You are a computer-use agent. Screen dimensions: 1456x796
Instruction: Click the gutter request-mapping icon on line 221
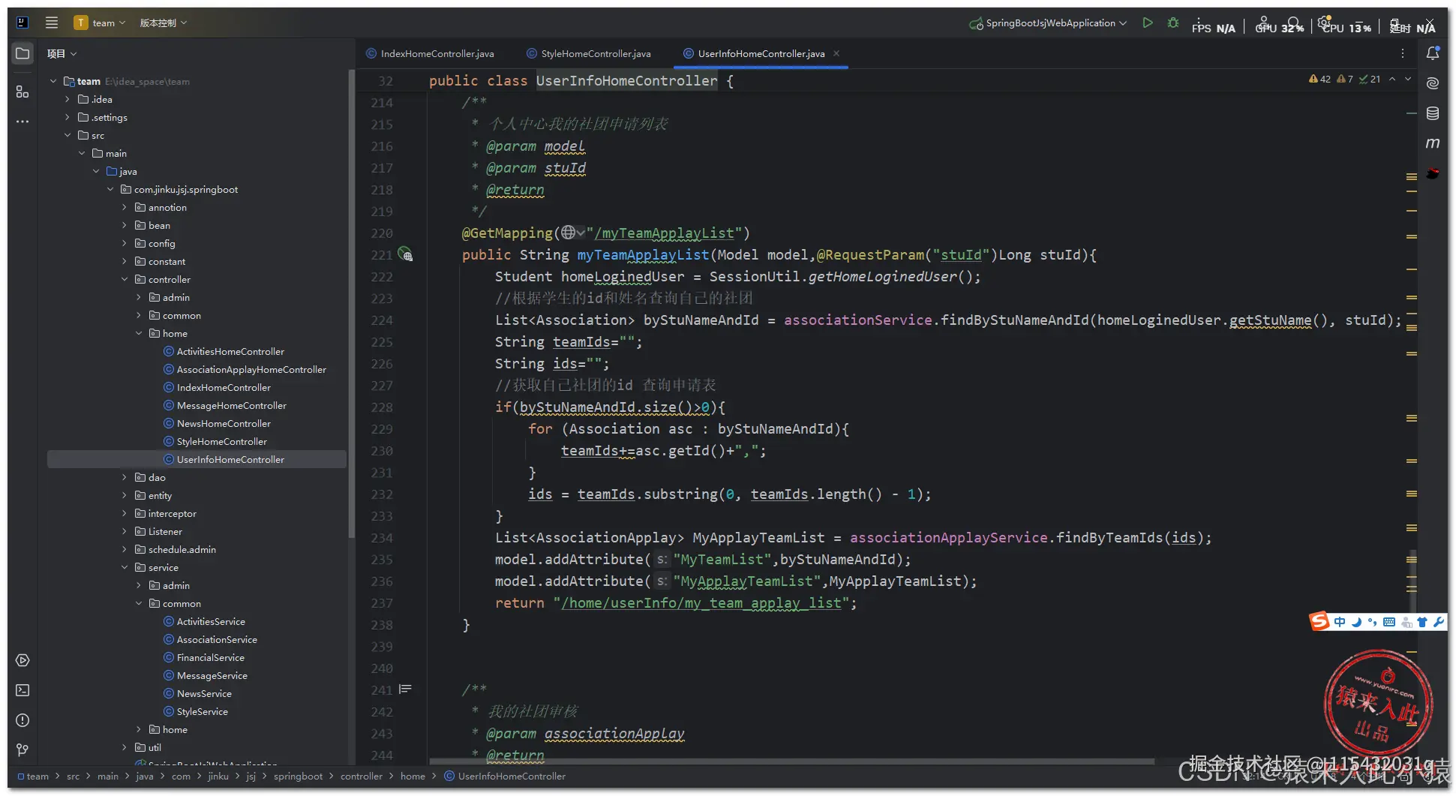[x=405, y=254]
